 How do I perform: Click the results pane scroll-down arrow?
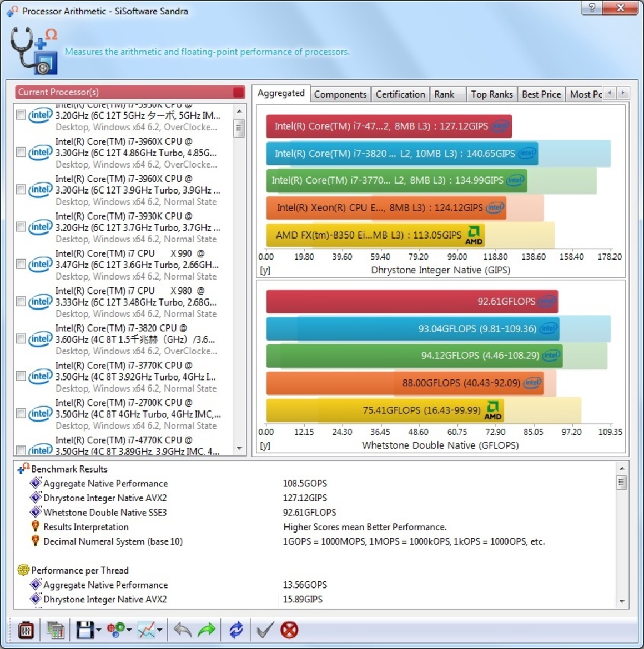[622, 602]
